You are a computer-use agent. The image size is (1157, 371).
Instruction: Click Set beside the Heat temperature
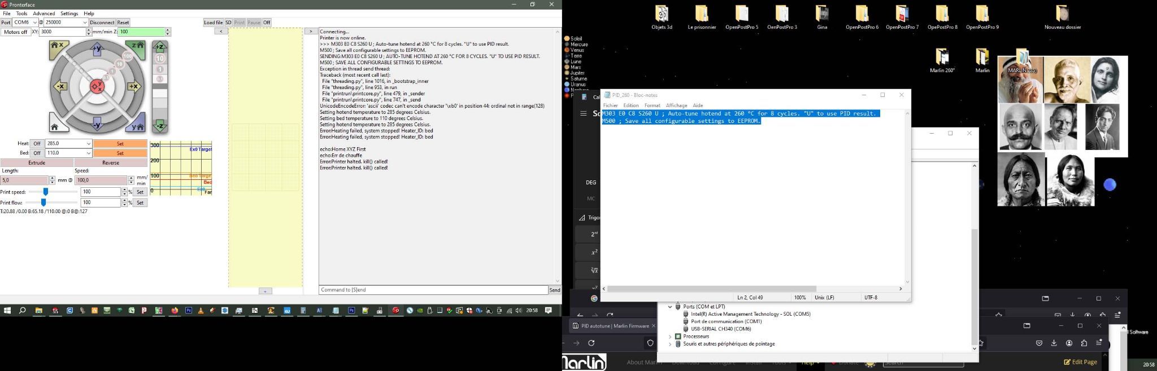120,144
